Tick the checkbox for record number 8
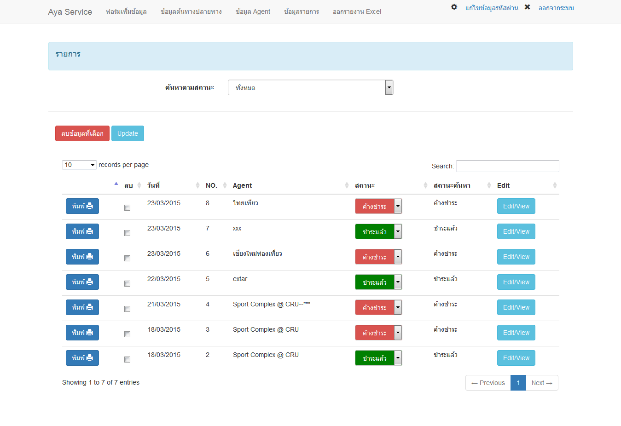The image size is (621, 426). tap(127, 208)
